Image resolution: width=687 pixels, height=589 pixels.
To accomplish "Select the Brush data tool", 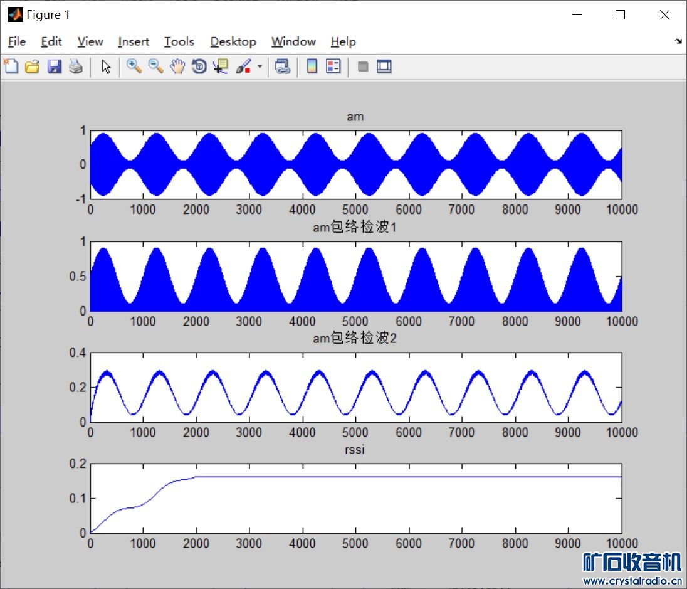I will [x=243, y=66].
